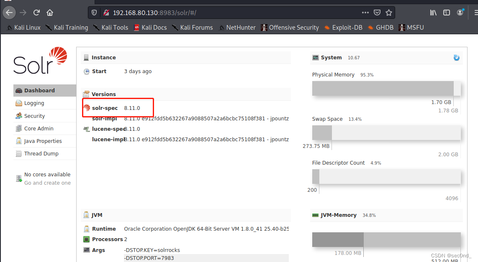478x262 pixels.
Task: Refresh system stats with the reload icon
Action: click(456, 58)
